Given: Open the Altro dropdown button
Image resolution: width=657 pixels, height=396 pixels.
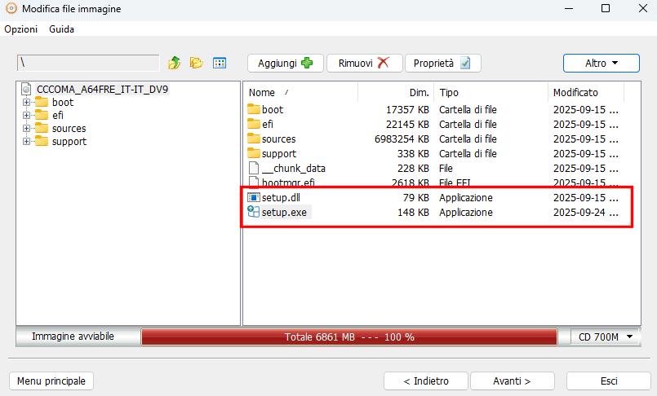Looking at the screenshot, I should pyautogui.click(x=602, y=63).
